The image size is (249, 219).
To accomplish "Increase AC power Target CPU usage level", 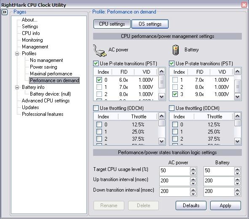I will click(193, 169).
